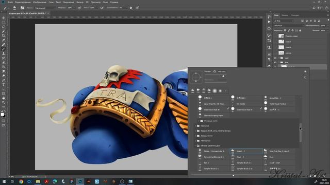Screen dimensions: 330x185
Task: Toggle pressure for opacity button
Action: pyautogui.click(x=79, y=8)
